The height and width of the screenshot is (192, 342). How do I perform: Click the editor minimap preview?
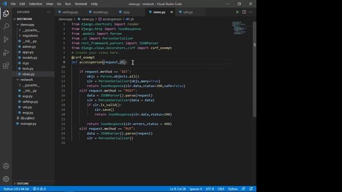click(x=239, y=28)
